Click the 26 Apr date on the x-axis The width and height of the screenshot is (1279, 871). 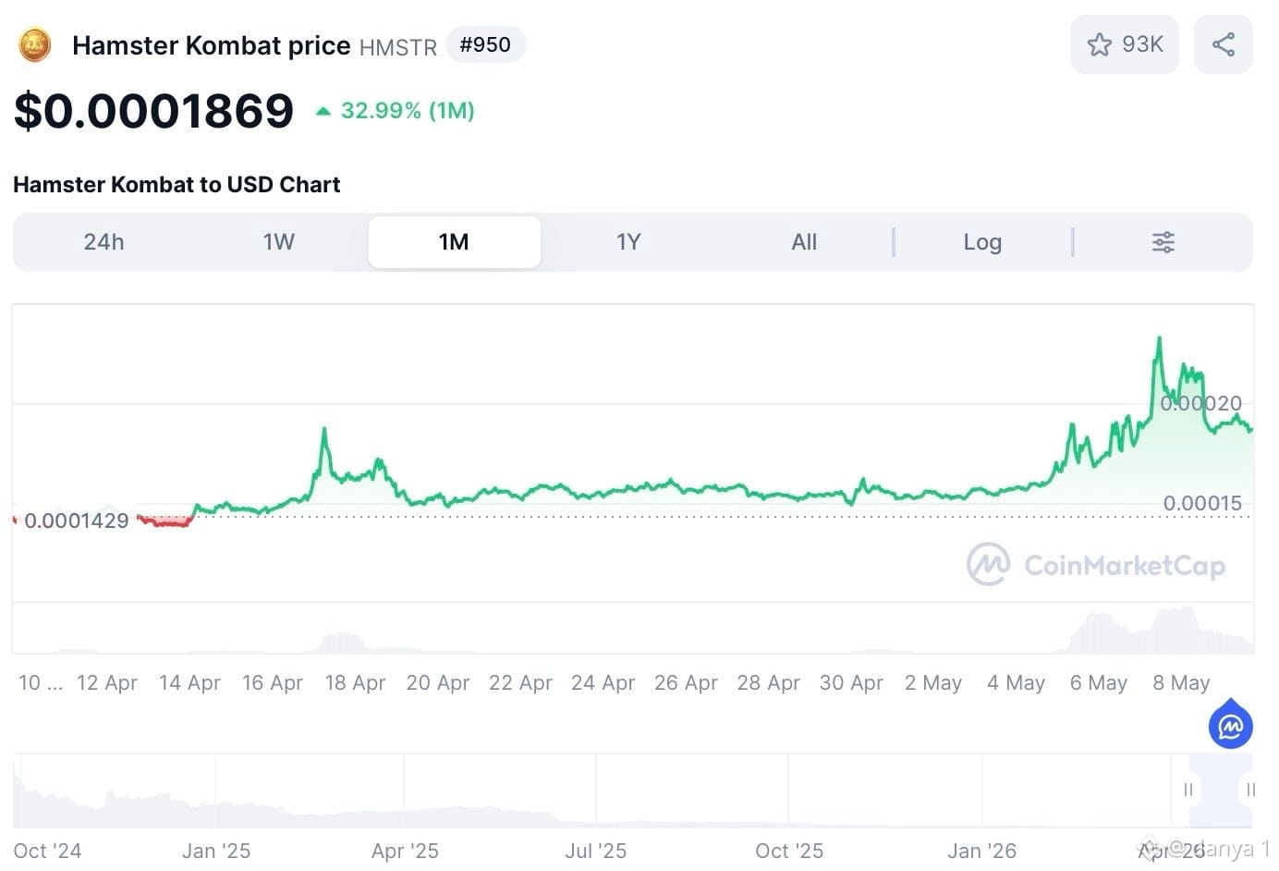point(686,683)
